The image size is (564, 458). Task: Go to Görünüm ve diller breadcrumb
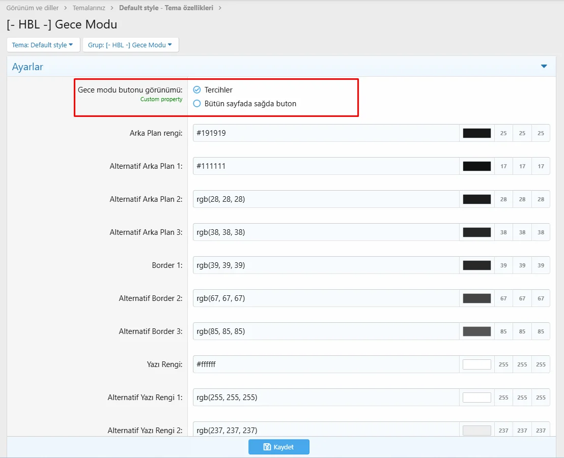point(32,8)
